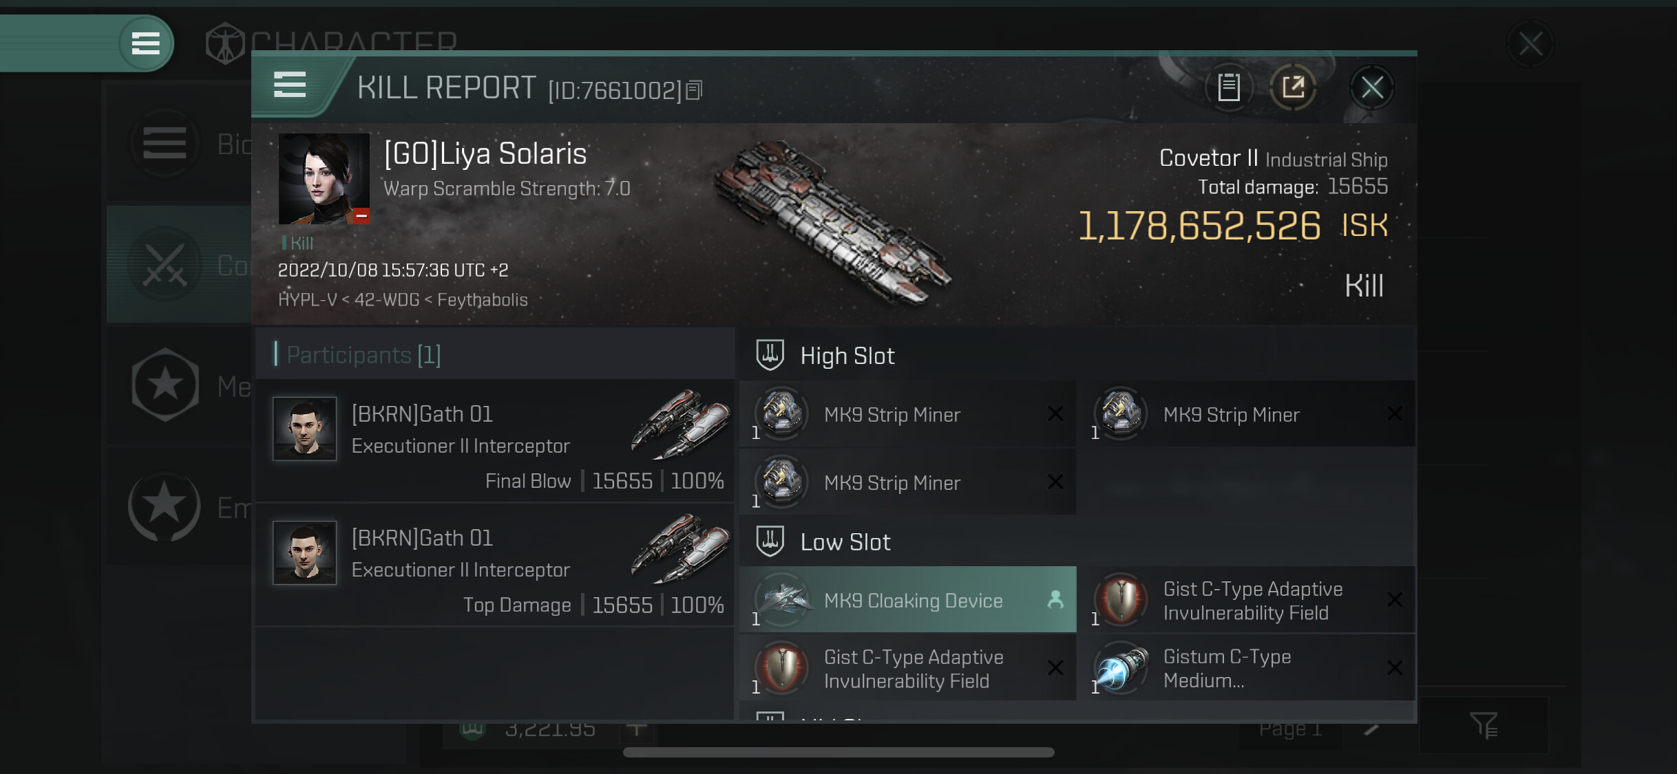Select the Gath 01 Final Blow portrait
This screenshot has height=774, width=1677.
[305, 428]
